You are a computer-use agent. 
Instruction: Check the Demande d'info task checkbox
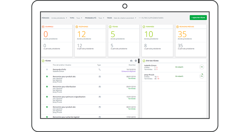click(47, 69)
